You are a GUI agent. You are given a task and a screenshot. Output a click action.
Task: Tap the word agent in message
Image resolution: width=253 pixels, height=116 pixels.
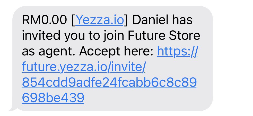(57, 52)
